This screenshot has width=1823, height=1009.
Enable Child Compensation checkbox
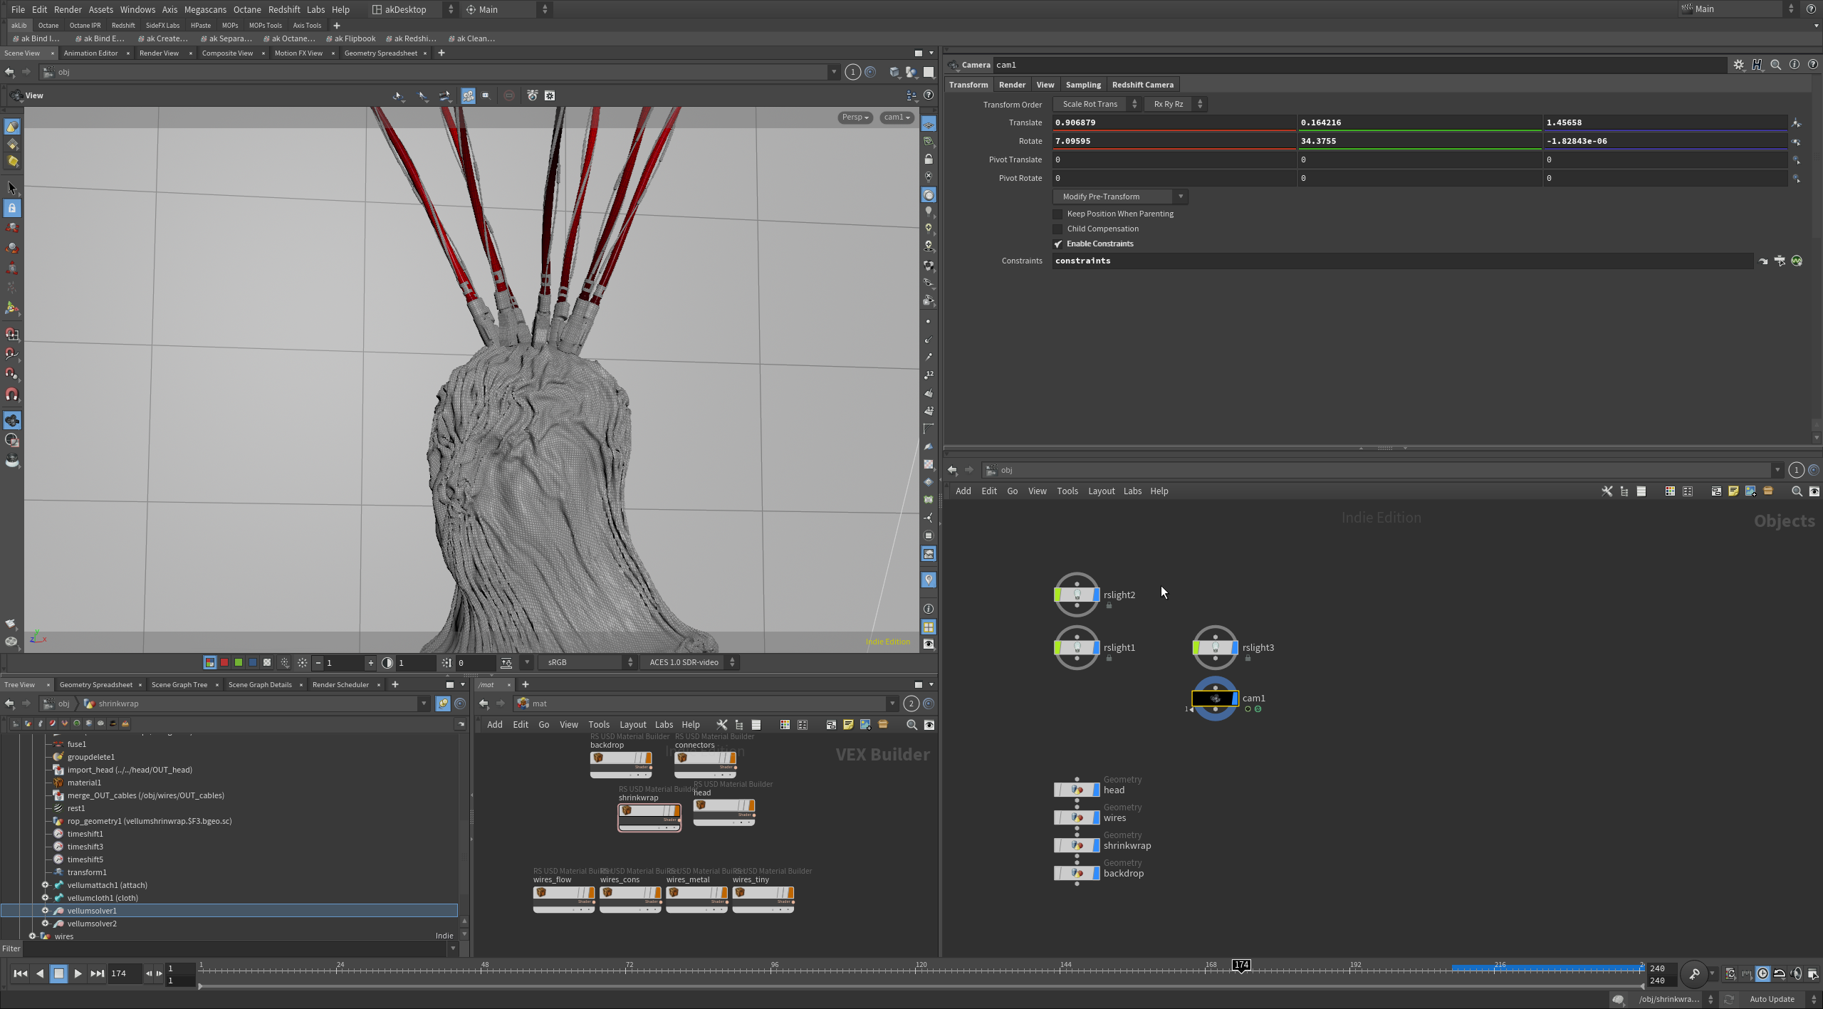[x=1057, y=229]
